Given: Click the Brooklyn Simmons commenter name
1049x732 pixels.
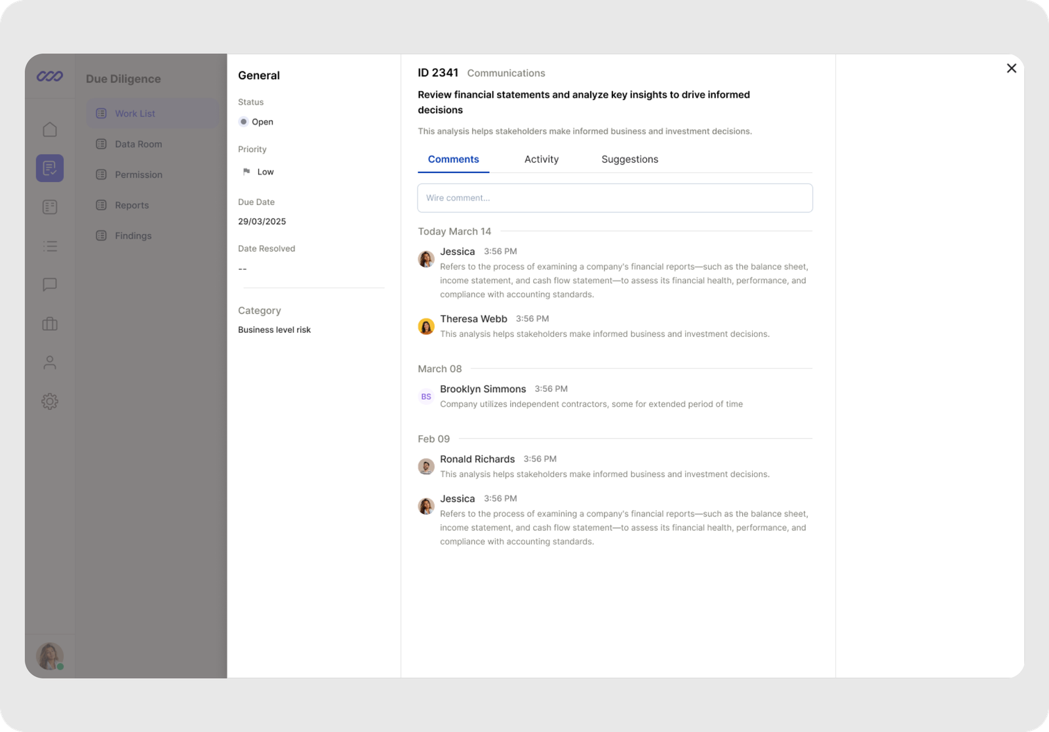Looking at the screenshot, I should click(x=483, y=389).
